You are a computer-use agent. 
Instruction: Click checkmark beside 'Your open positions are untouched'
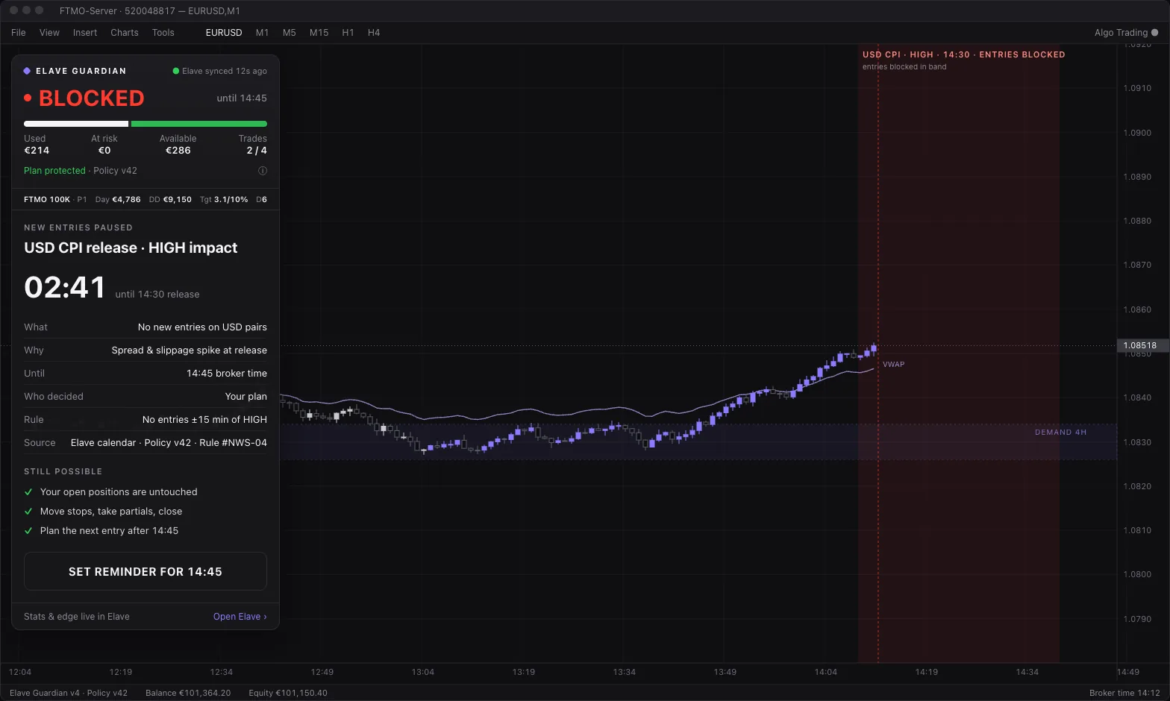point(28,492)
